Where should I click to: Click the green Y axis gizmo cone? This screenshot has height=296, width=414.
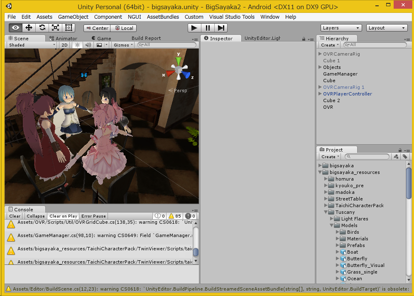tap(179, 61)
